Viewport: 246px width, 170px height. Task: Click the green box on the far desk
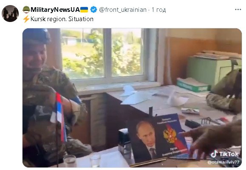193,85
